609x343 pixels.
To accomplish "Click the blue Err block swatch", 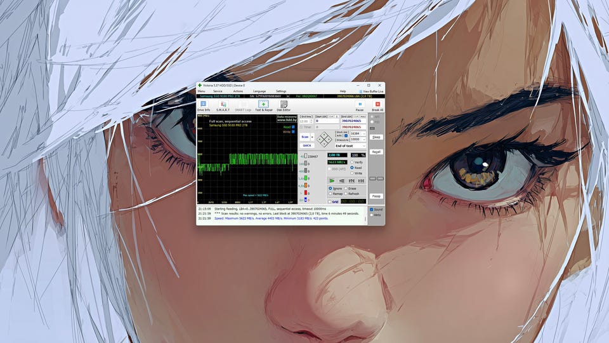I will [306, 200].
